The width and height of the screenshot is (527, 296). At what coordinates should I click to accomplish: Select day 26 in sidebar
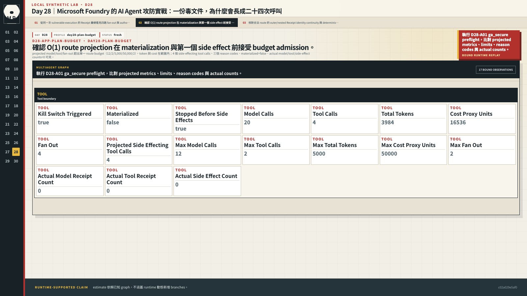tap(16, 143)
